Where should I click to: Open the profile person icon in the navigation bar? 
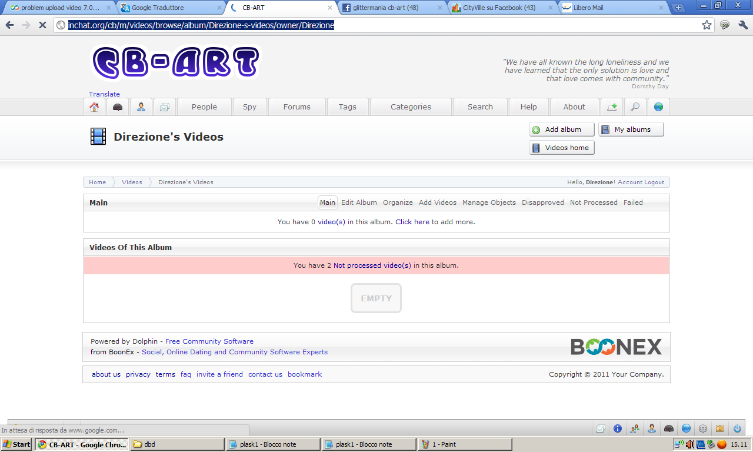tap(141, 107)
